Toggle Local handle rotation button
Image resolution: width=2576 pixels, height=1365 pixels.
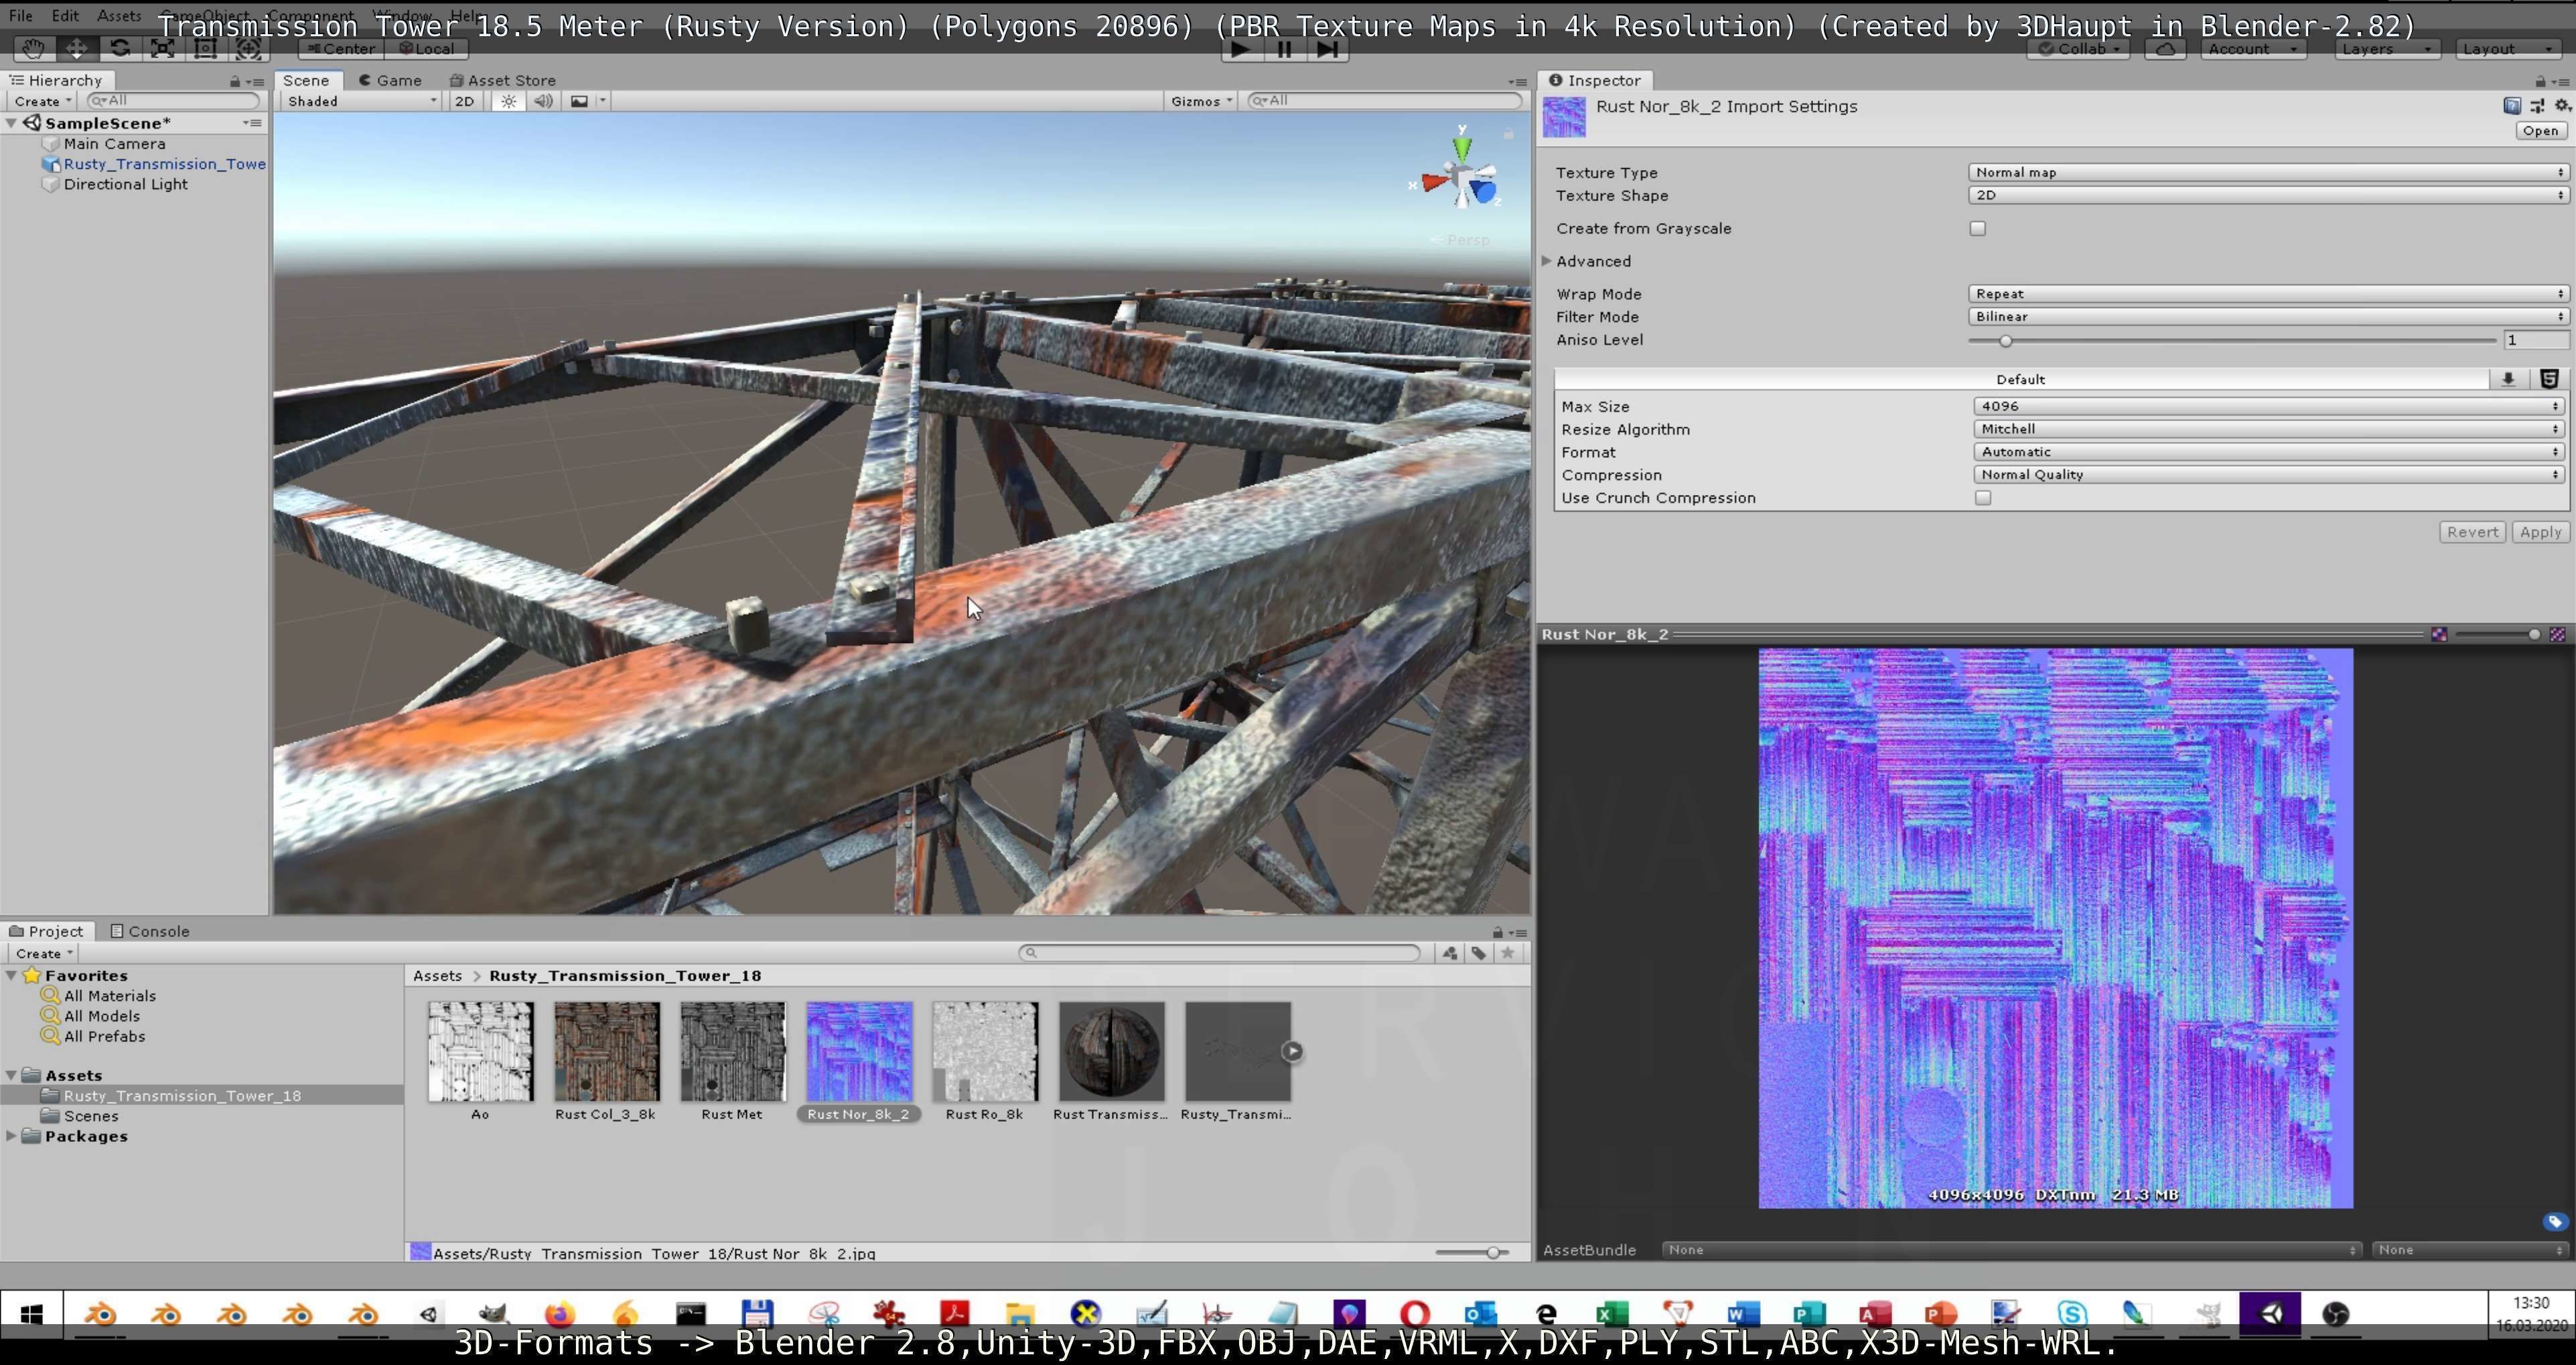(426, 48)
